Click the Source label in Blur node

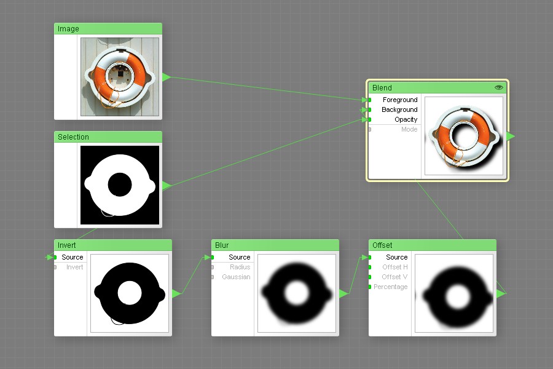(x=240, y=258)
